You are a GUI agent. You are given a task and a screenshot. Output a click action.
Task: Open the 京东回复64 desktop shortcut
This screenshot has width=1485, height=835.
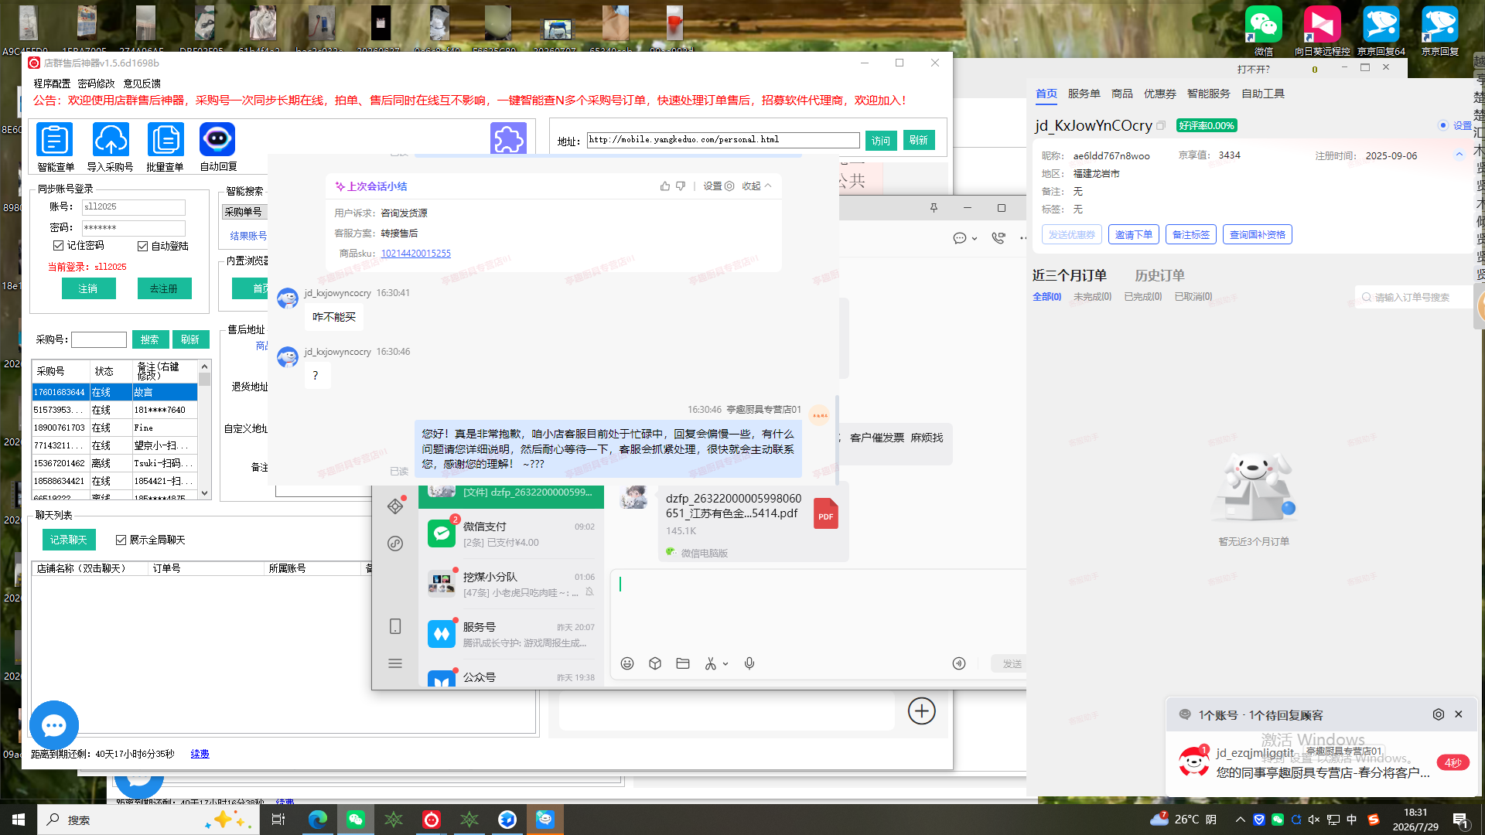[x=1381, y=31]
